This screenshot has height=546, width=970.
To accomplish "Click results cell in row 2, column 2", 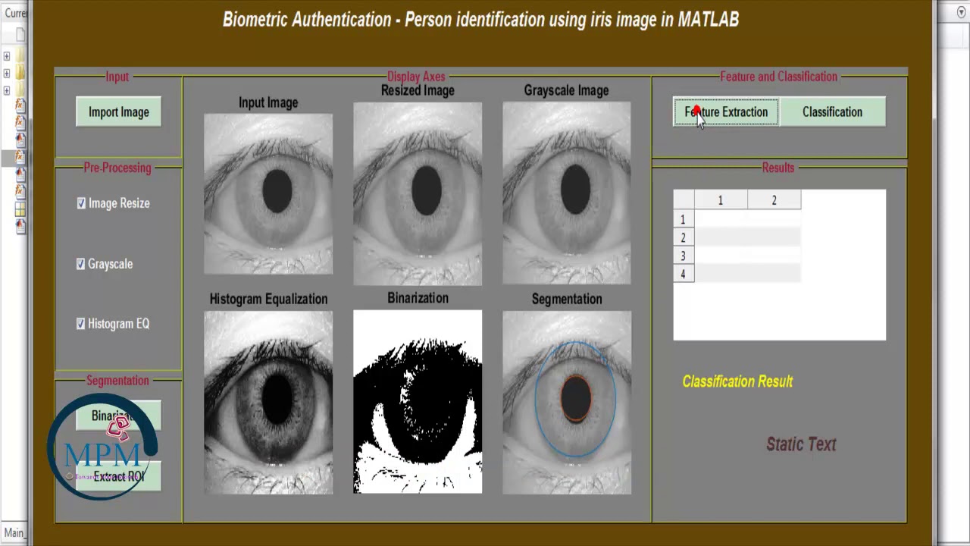I will click(774, 237).
